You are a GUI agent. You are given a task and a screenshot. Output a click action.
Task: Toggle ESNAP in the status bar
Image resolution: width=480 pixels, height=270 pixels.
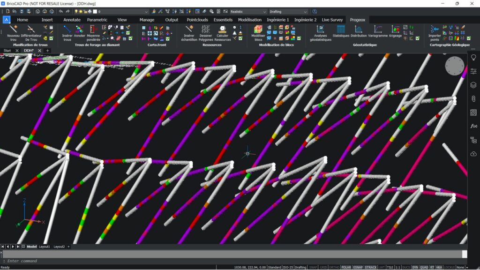point(358,267)
